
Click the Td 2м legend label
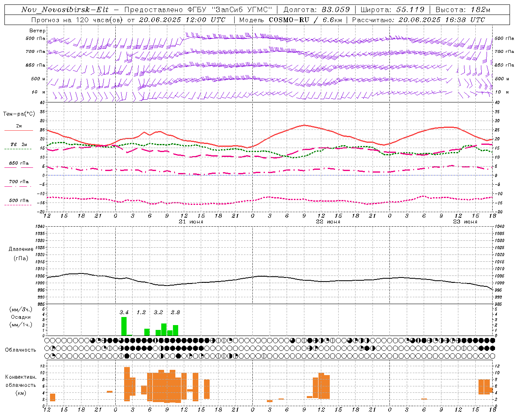[19, 144]
